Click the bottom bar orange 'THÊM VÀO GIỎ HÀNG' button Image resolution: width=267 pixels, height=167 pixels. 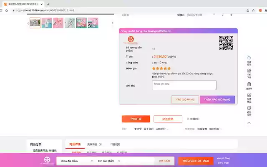point(196,161)
